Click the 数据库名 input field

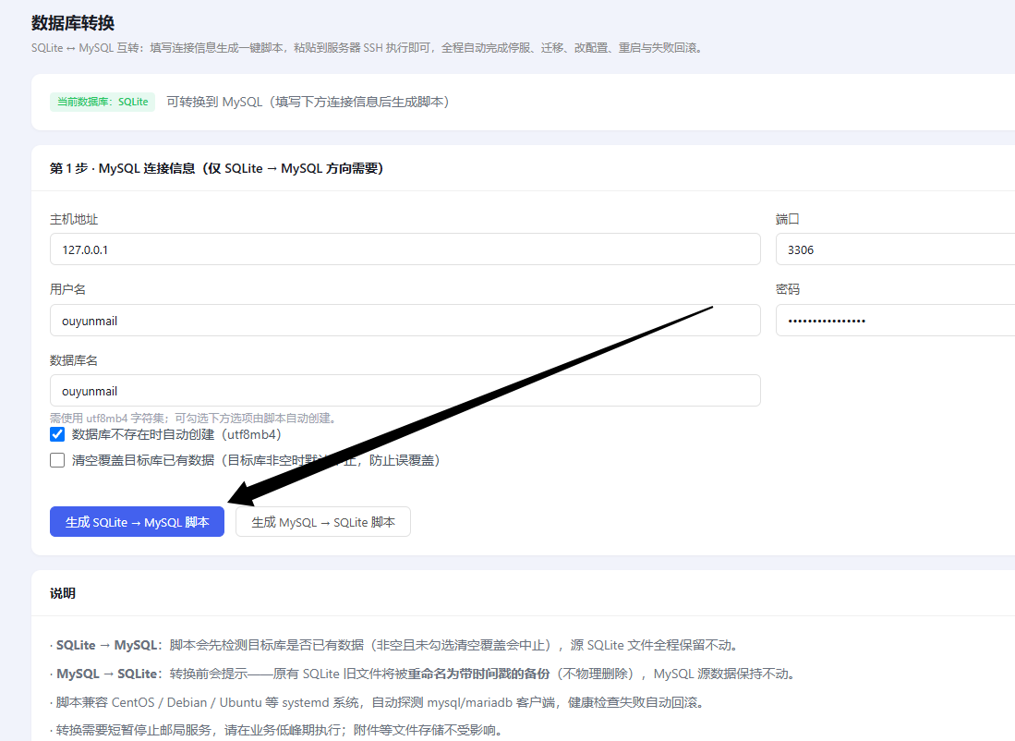click(405, 391)
